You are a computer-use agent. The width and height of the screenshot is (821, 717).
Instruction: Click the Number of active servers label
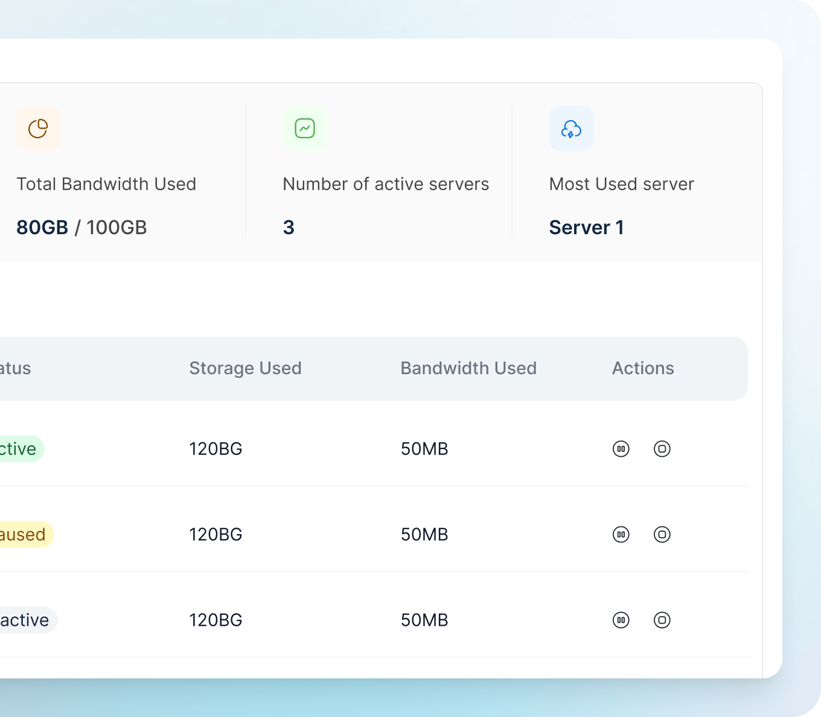pos(386,184)
